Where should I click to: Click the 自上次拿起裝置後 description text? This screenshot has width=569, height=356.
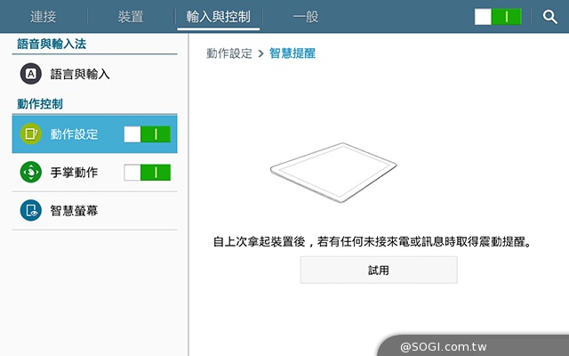click(x=373, y=241)
